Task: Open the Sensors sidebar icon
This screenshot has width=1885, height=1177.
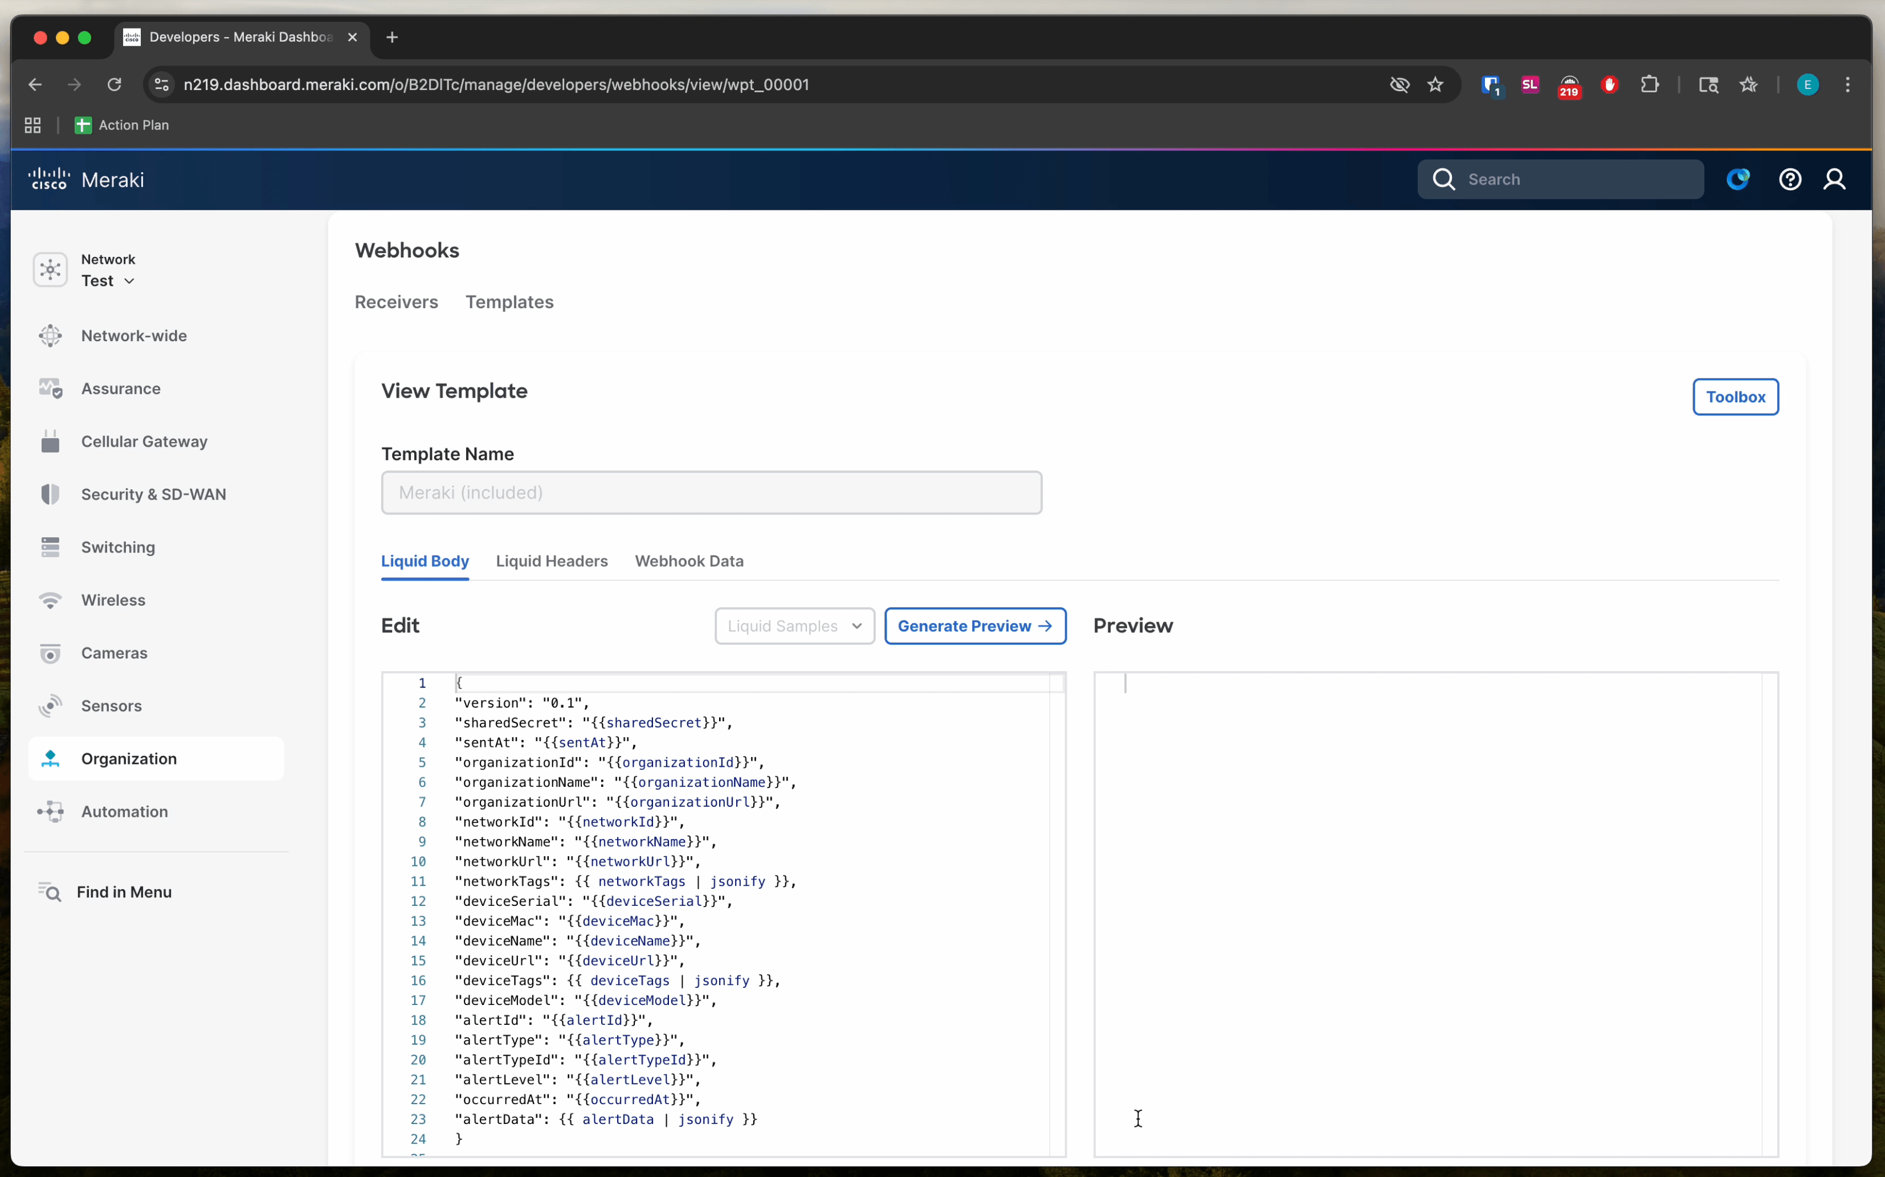Action: (x=51, y=706)
